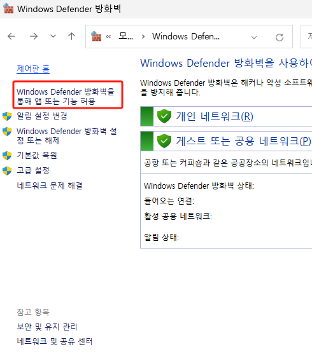Collapse '게스트 또는 공용 네트워크(P)' section

pos(226,141)
